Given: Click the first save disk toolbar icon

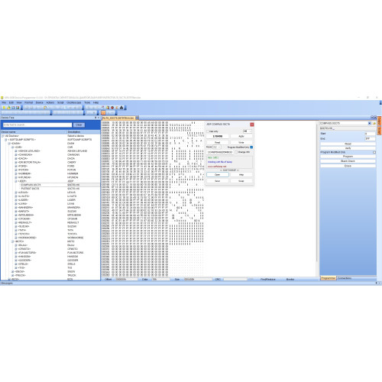Looking at the screenshot, I should 13,108.
